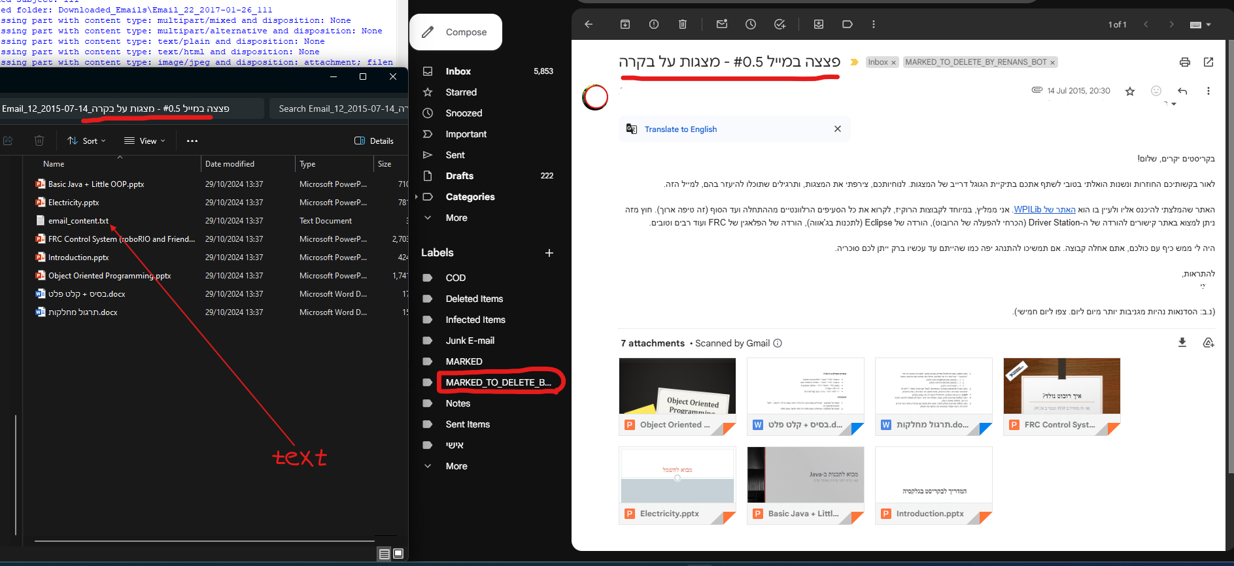The image size is (1234, 566).
Task: Add email to Tasks icon
Action: point(780,24)
